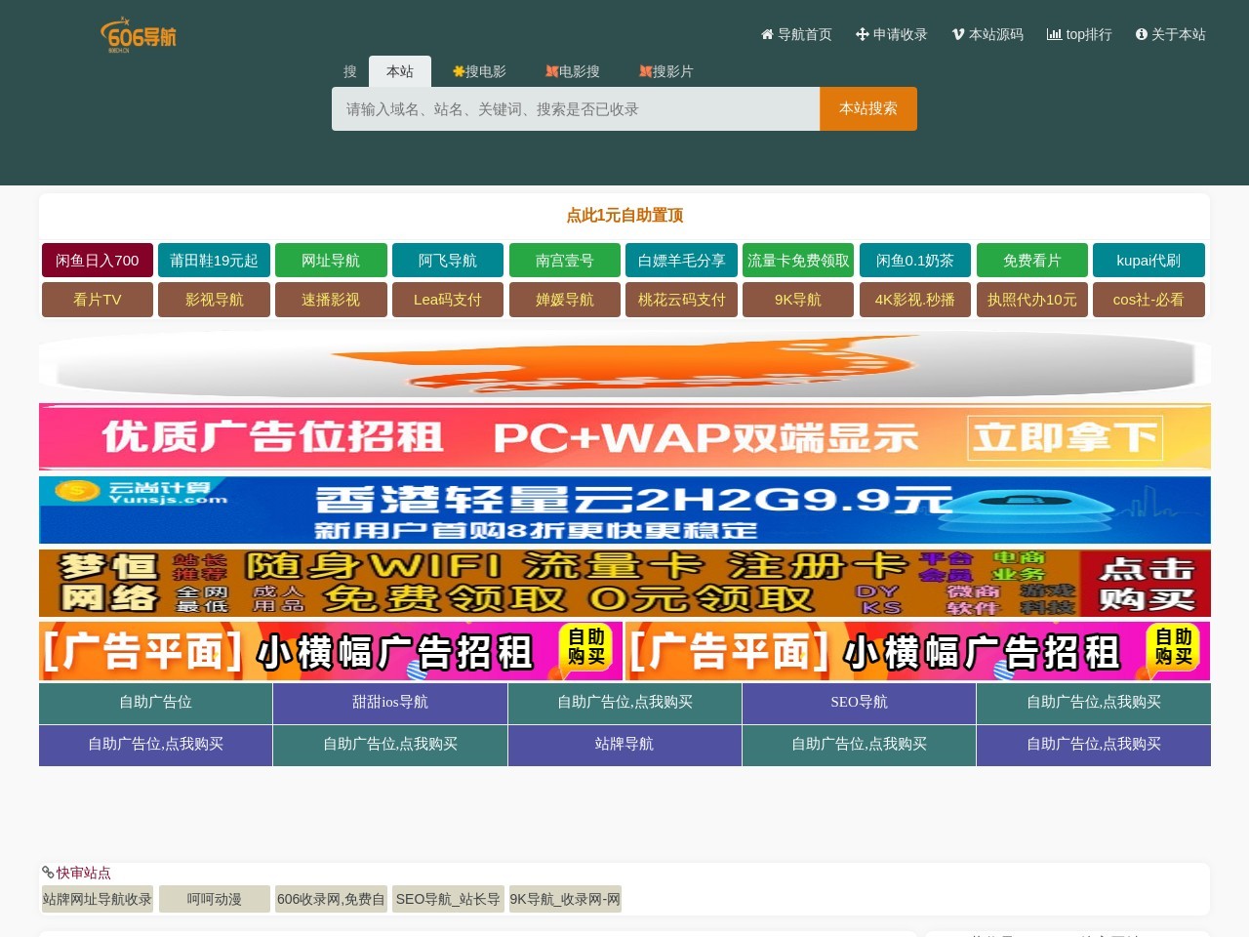Click the bar chart icon beside top排行
This screenshot has width=1249, height=937.
pos(1054,34)
